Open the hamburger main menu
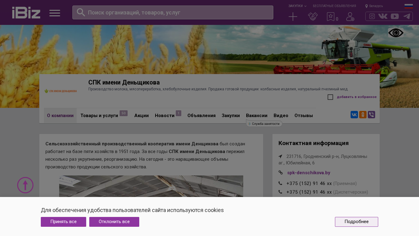Image resolution: width=419 pixels, height=236 pixels. point(55,13)
